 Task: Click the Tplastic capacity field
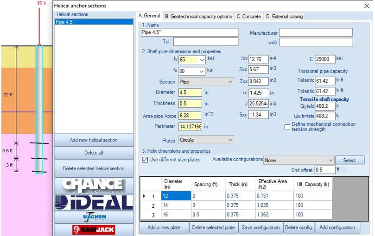coord(325,91)
